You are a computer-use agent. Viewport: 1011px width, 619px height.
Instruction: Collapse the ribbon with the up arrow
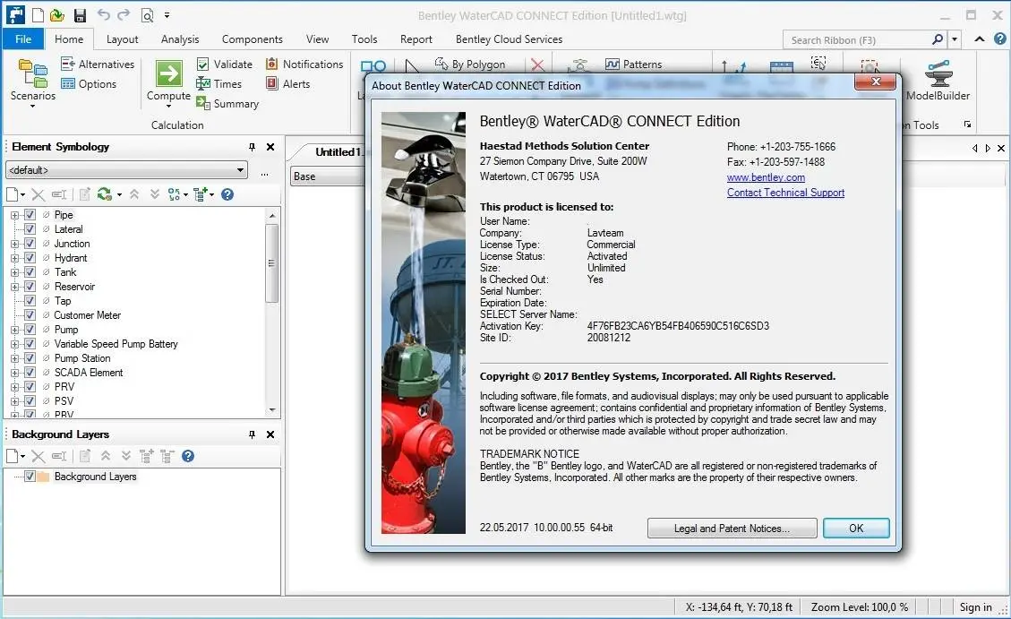pos(980,39)
